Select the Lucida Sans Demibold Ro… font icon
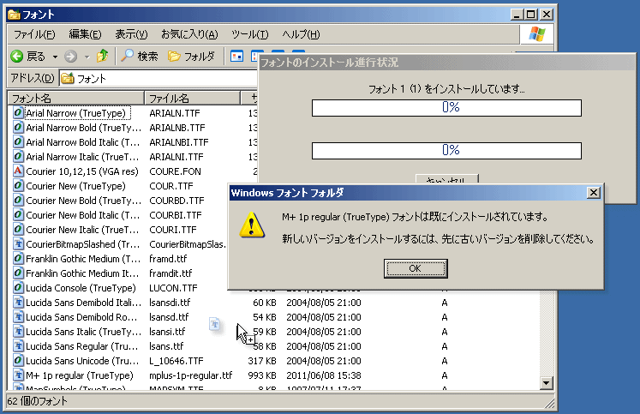This screenshot has height=414, width=640. pos(18,317)
